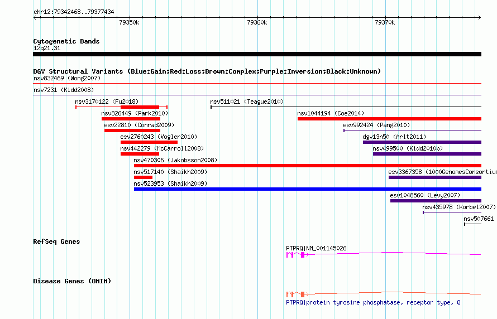The image size is (497, 319).
Task: Open the nsv1044194 (Coe2014) label
Action: tap(331, 113)
